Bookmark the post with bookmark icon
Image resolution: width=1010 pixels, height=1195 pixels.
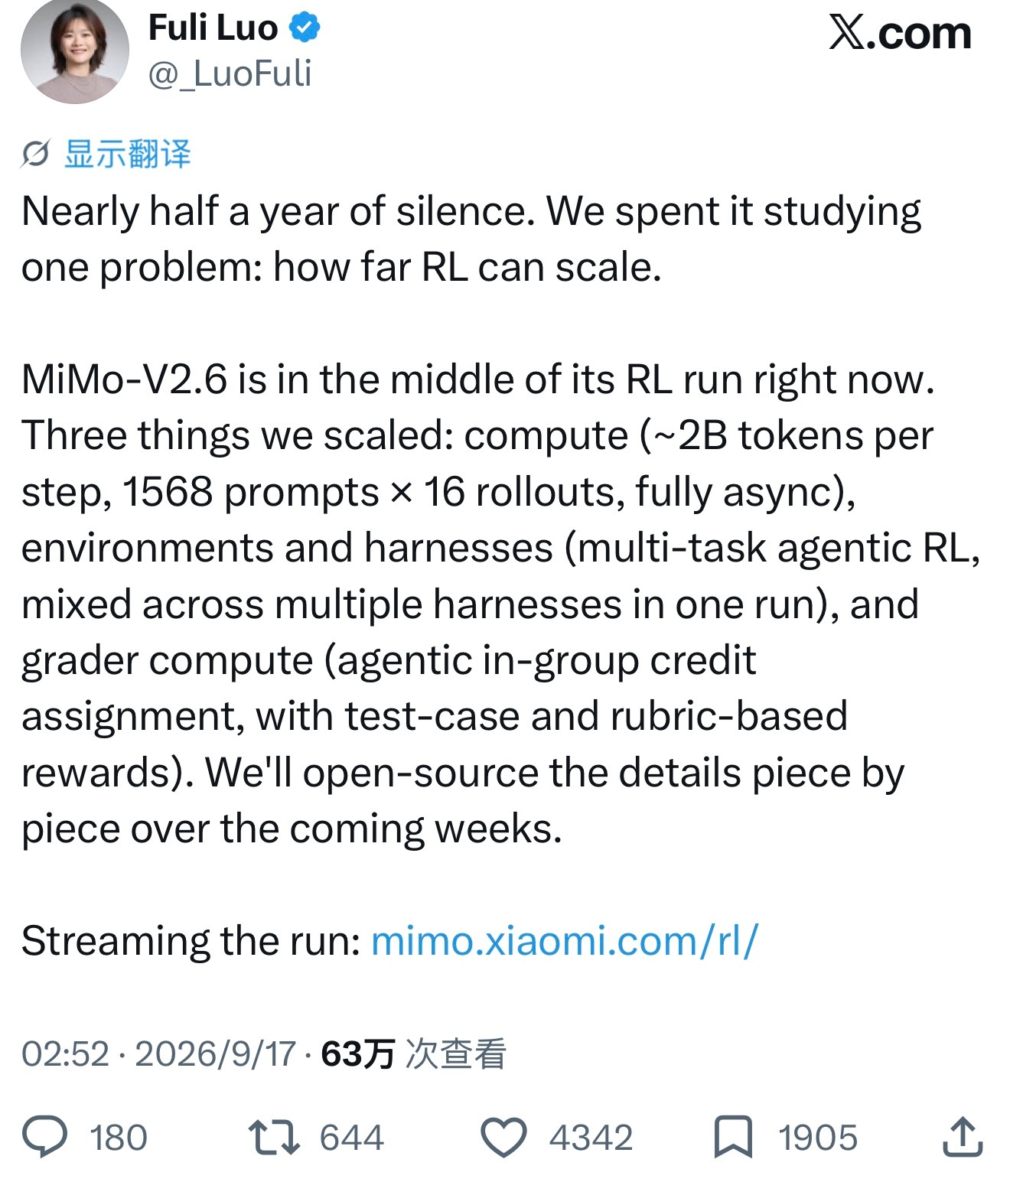pos(733,1137)
